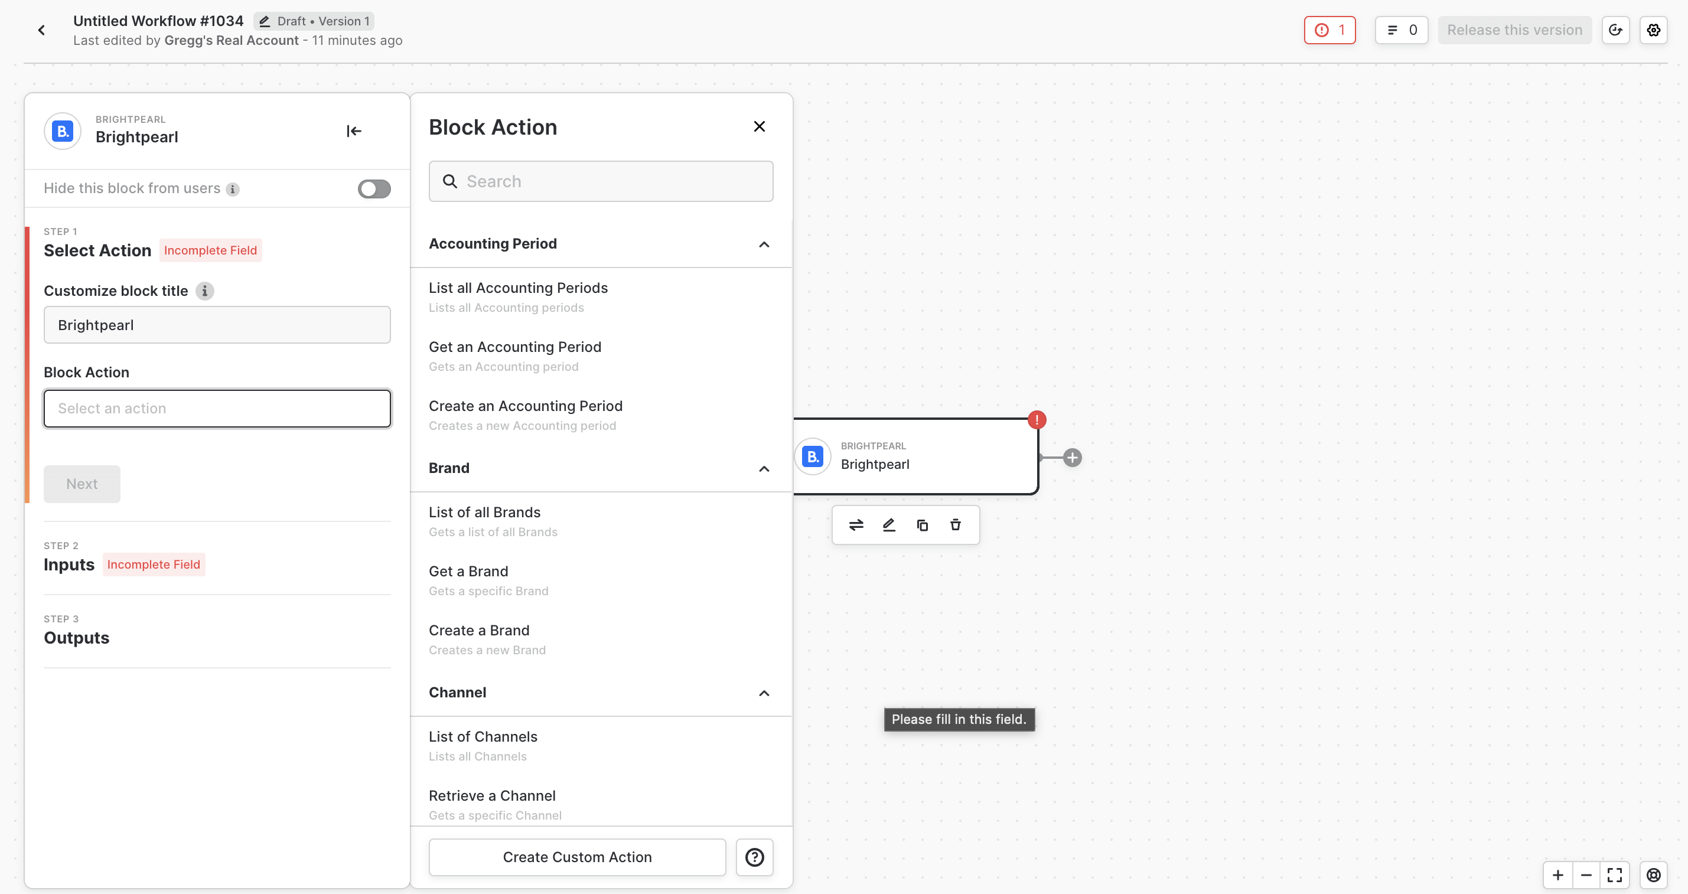Viewport: 1688px width, 894px height.
Task: Delete the Brightpearl block with trash icon
Action: click(955, 524)
